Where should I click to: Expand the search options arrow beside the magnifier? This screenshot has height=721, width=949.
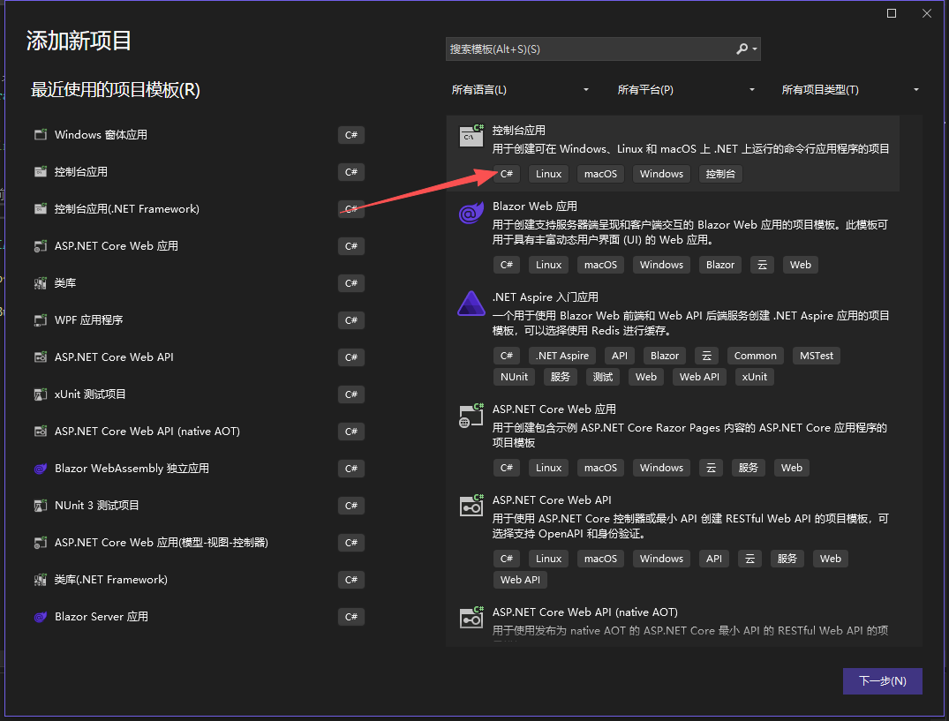(x=755, y=49)
